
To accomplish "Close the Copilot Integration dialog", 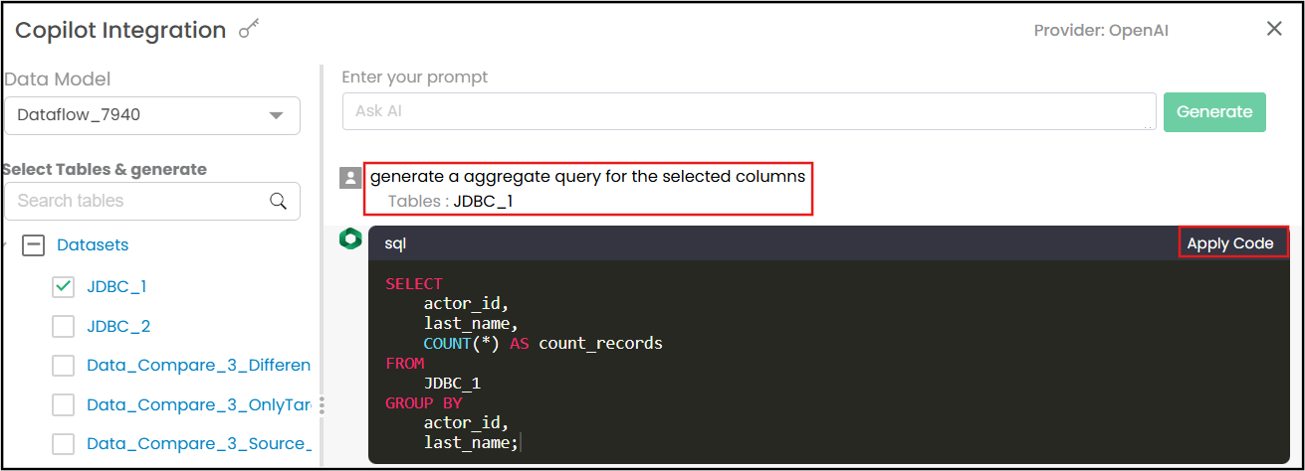I will [1274, 29].
